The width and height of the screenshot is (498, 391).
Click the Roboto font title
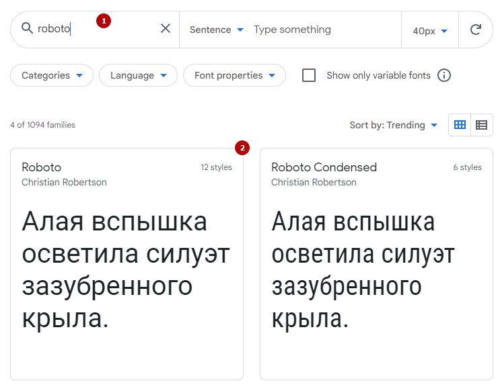click(x=41, y=167)
